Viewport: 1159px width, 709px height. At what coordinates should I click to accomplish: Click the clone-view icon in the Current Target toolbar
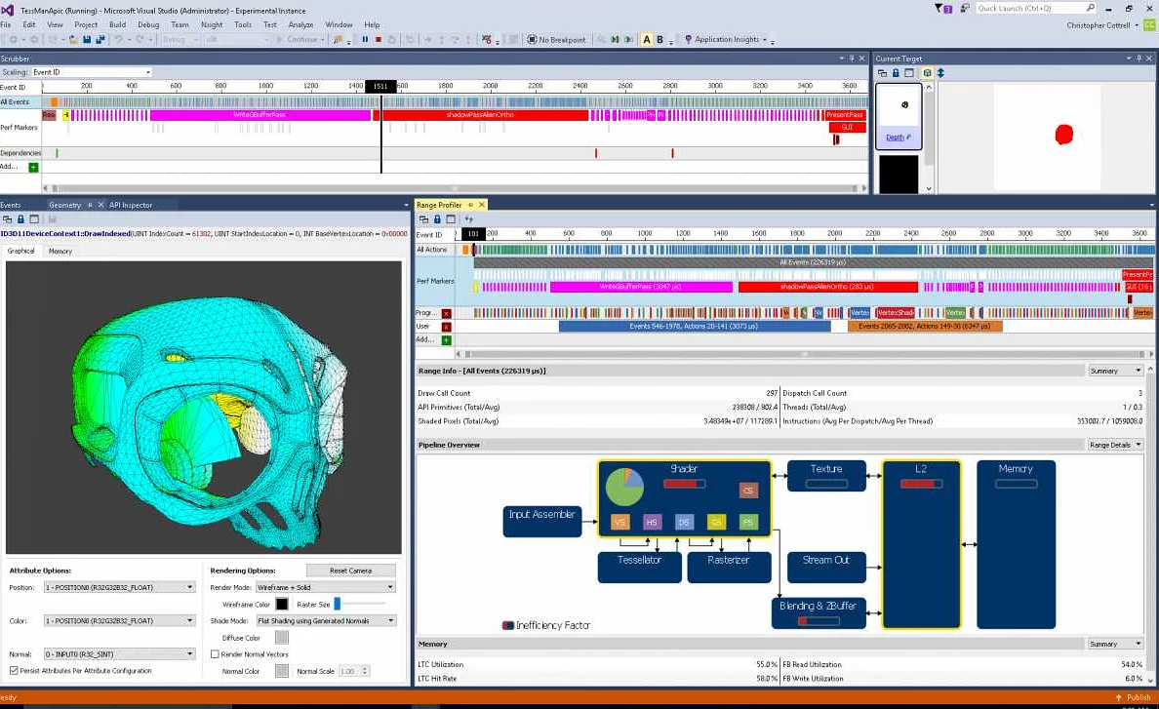pyautogui.click(x=882, y=73)
